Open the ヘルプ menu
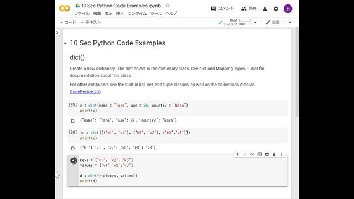Viewport: 354px width, 199px height. point(171,13)
